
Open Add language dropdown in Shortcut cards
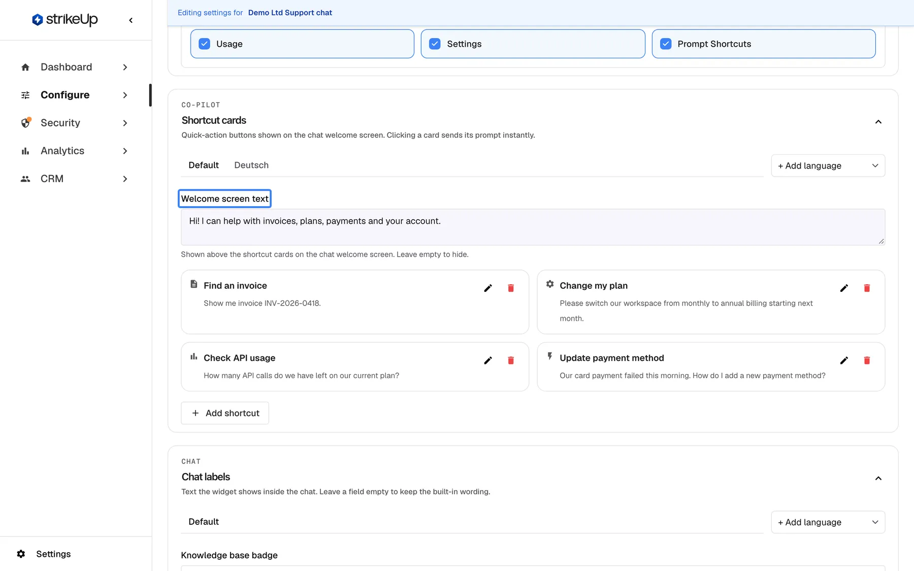pyautogui.click(x=828, y=165)
